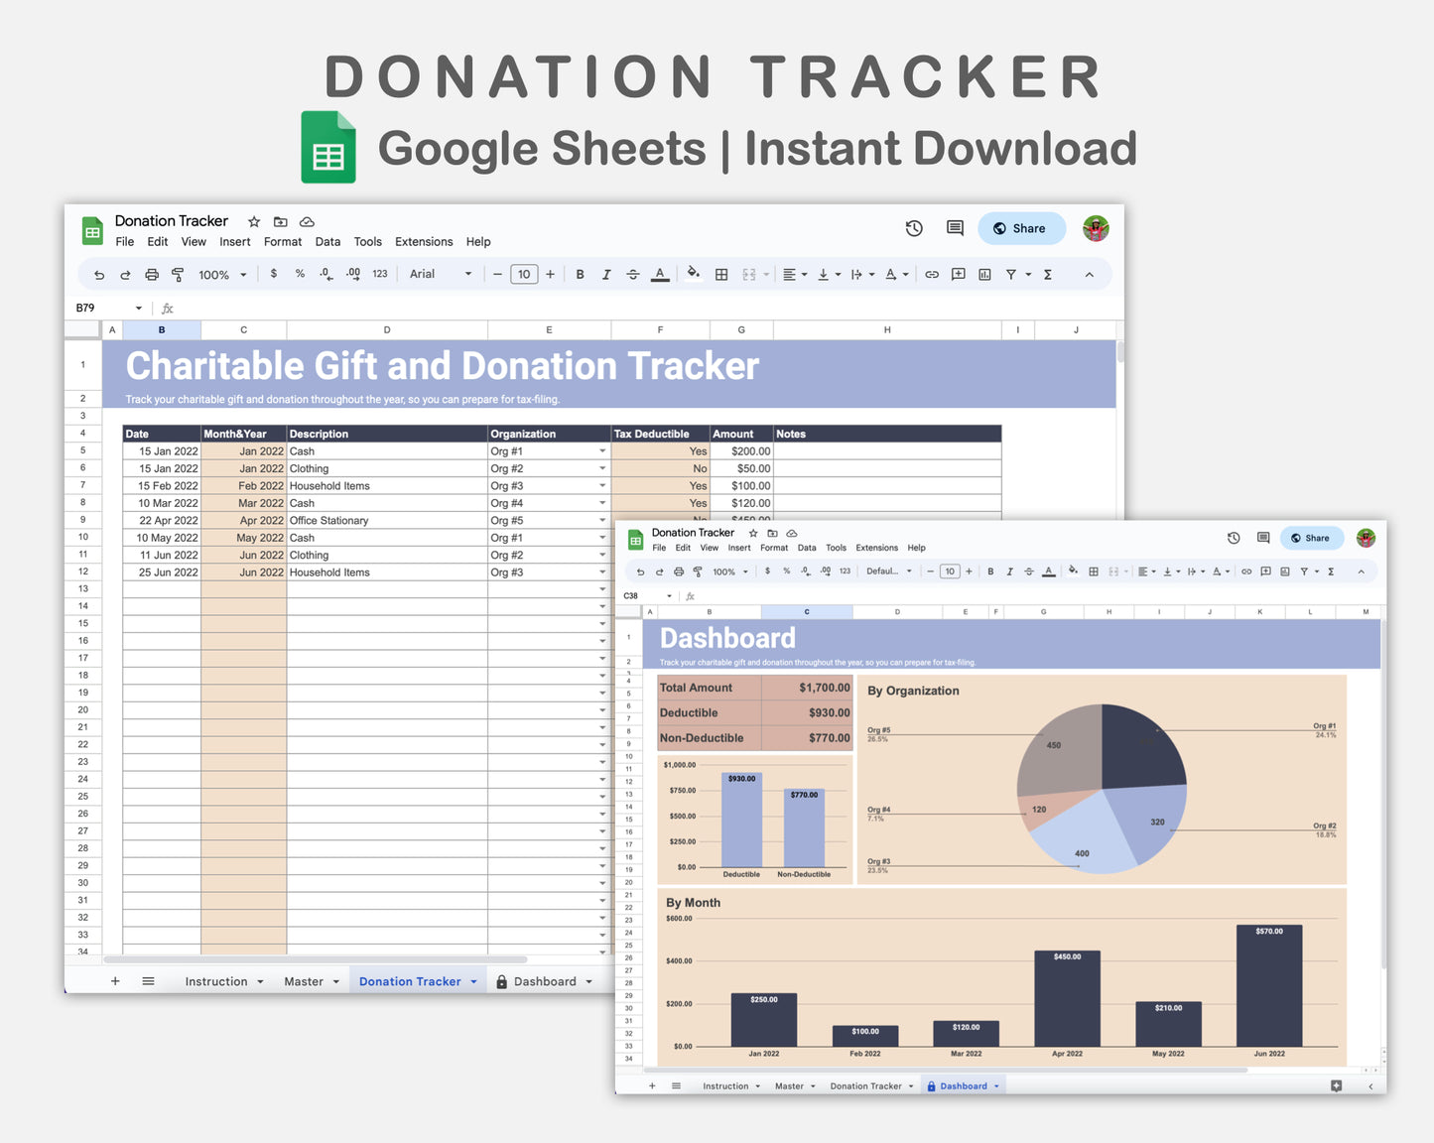The height and width of the screenshot is (1143, 1434).
Task: Toggle bold formatting
Action: [x=580, y=274]
